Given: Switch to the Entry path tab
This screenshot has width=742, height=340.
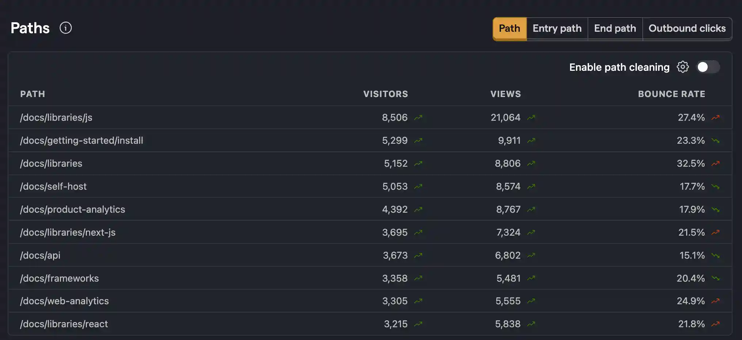Looking at the screenshot, I should [557, 28].
